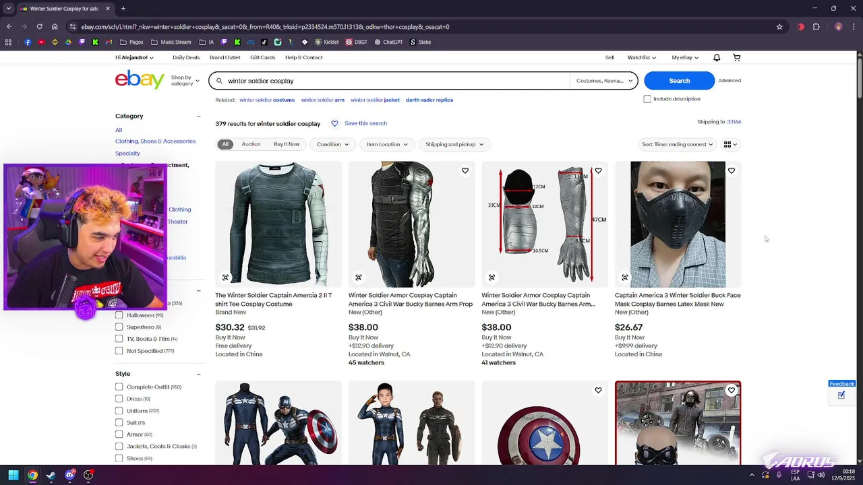
Task: Watch the Buck Face Mask Latex listing
Action: 732,171
